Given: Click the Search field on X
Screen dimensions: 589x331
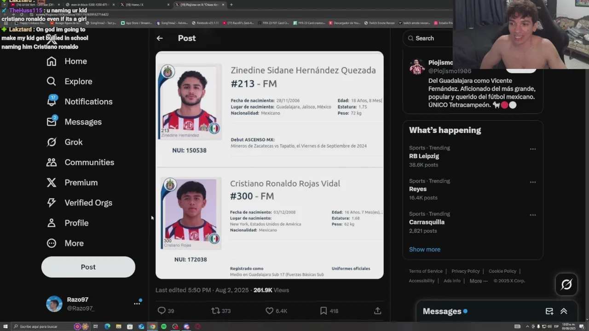Looking at the screenshot, I should 428,38.
